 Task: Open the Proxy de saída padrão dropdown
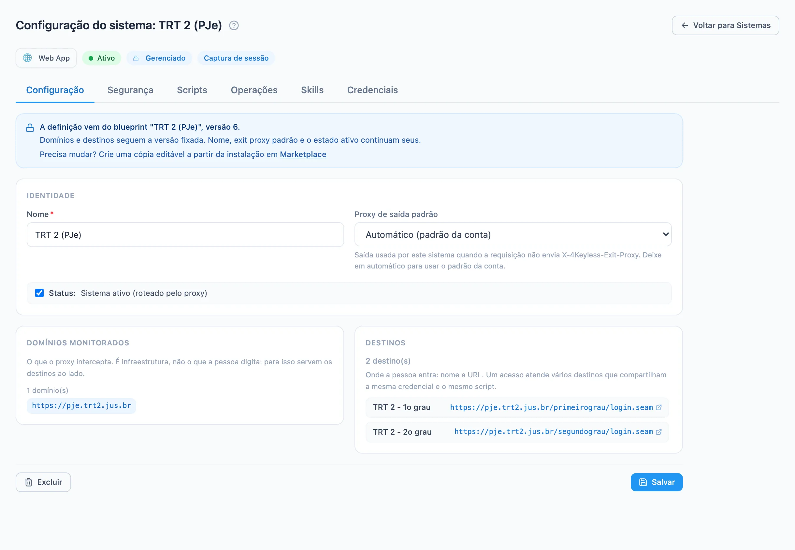pyautogui.click(x=513, y=234)
